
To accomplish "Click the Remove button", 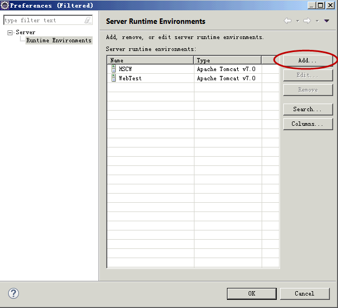I will [x=308, y=90].
